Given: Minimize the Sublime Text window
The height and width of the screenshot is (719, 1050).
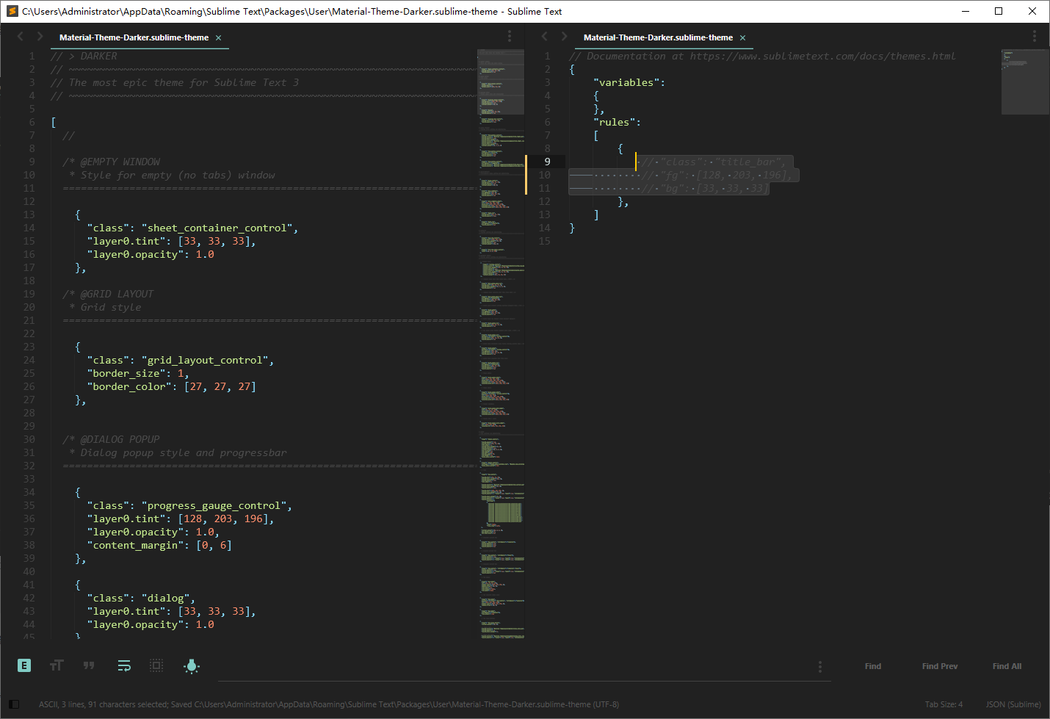Looking at the screenshot, I should [x=966, y=11].
